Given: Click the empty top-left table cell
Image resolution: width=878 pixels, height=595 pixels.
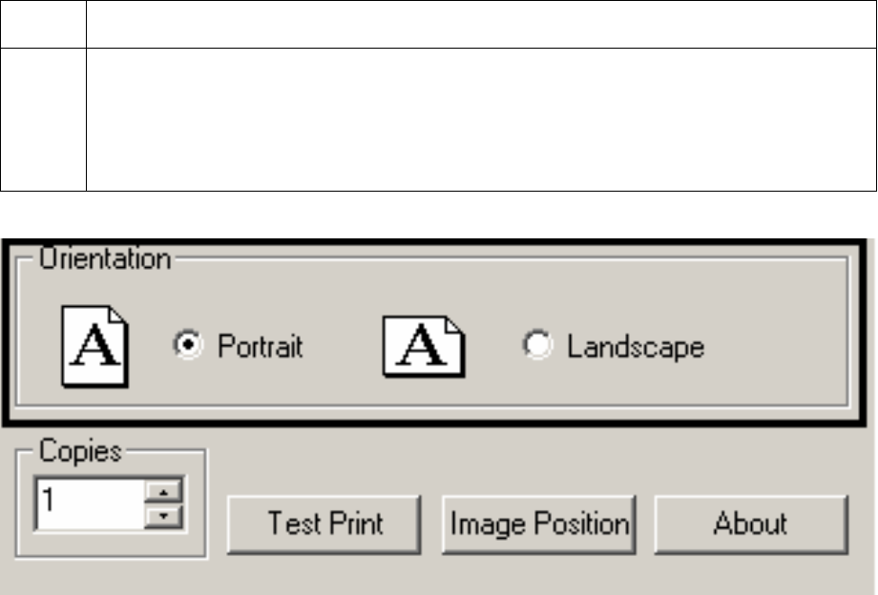Looking at the screenshot, I should tap(43, 24).
